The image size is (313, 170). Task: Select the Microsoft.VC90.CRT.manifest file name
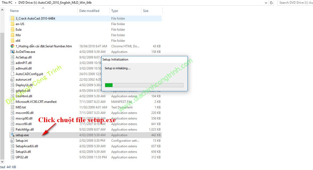point(36,102)
